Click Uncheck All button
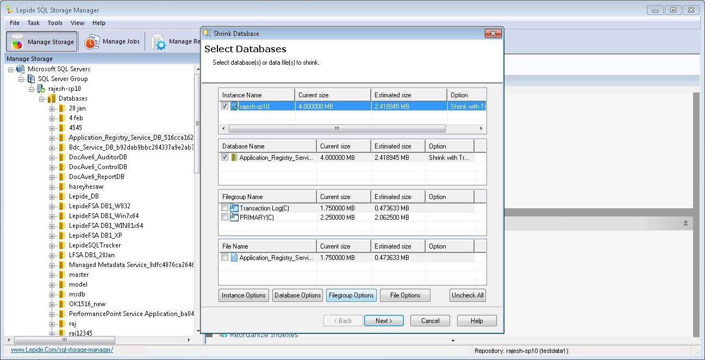The image size is (705, 360). [468, 295]
